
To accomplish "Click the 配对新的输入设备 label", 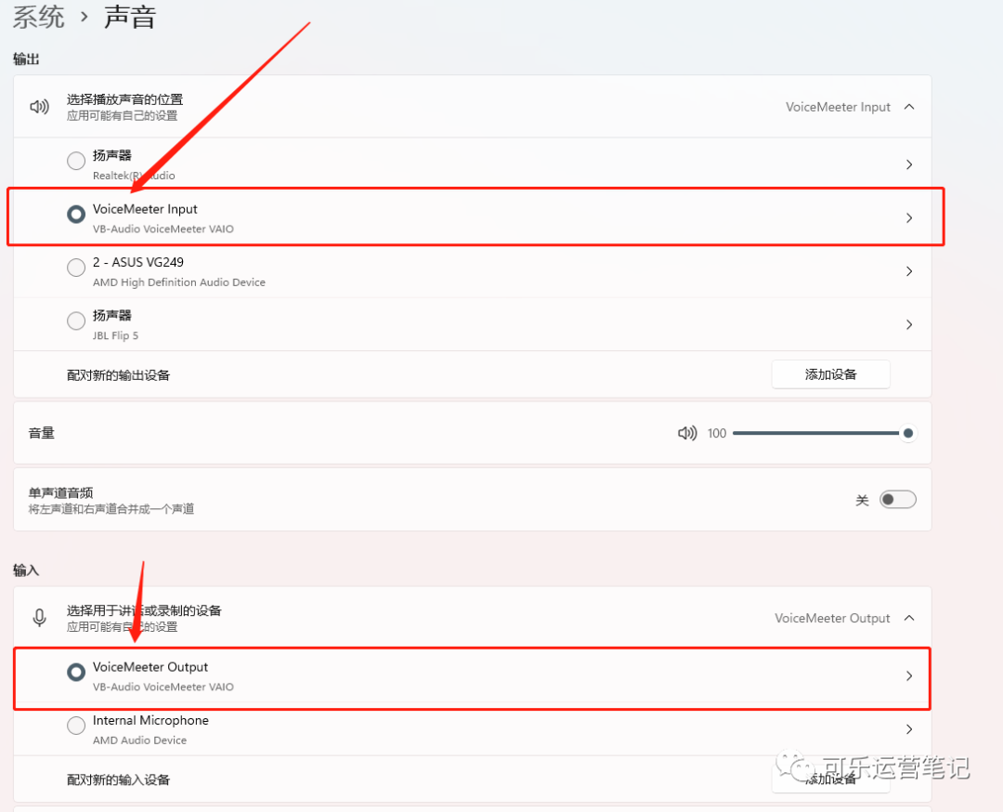I will click(118, 779).
